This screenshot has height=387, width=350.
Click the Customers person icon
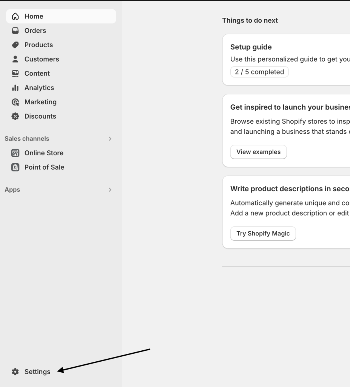[x=15, y=59]
